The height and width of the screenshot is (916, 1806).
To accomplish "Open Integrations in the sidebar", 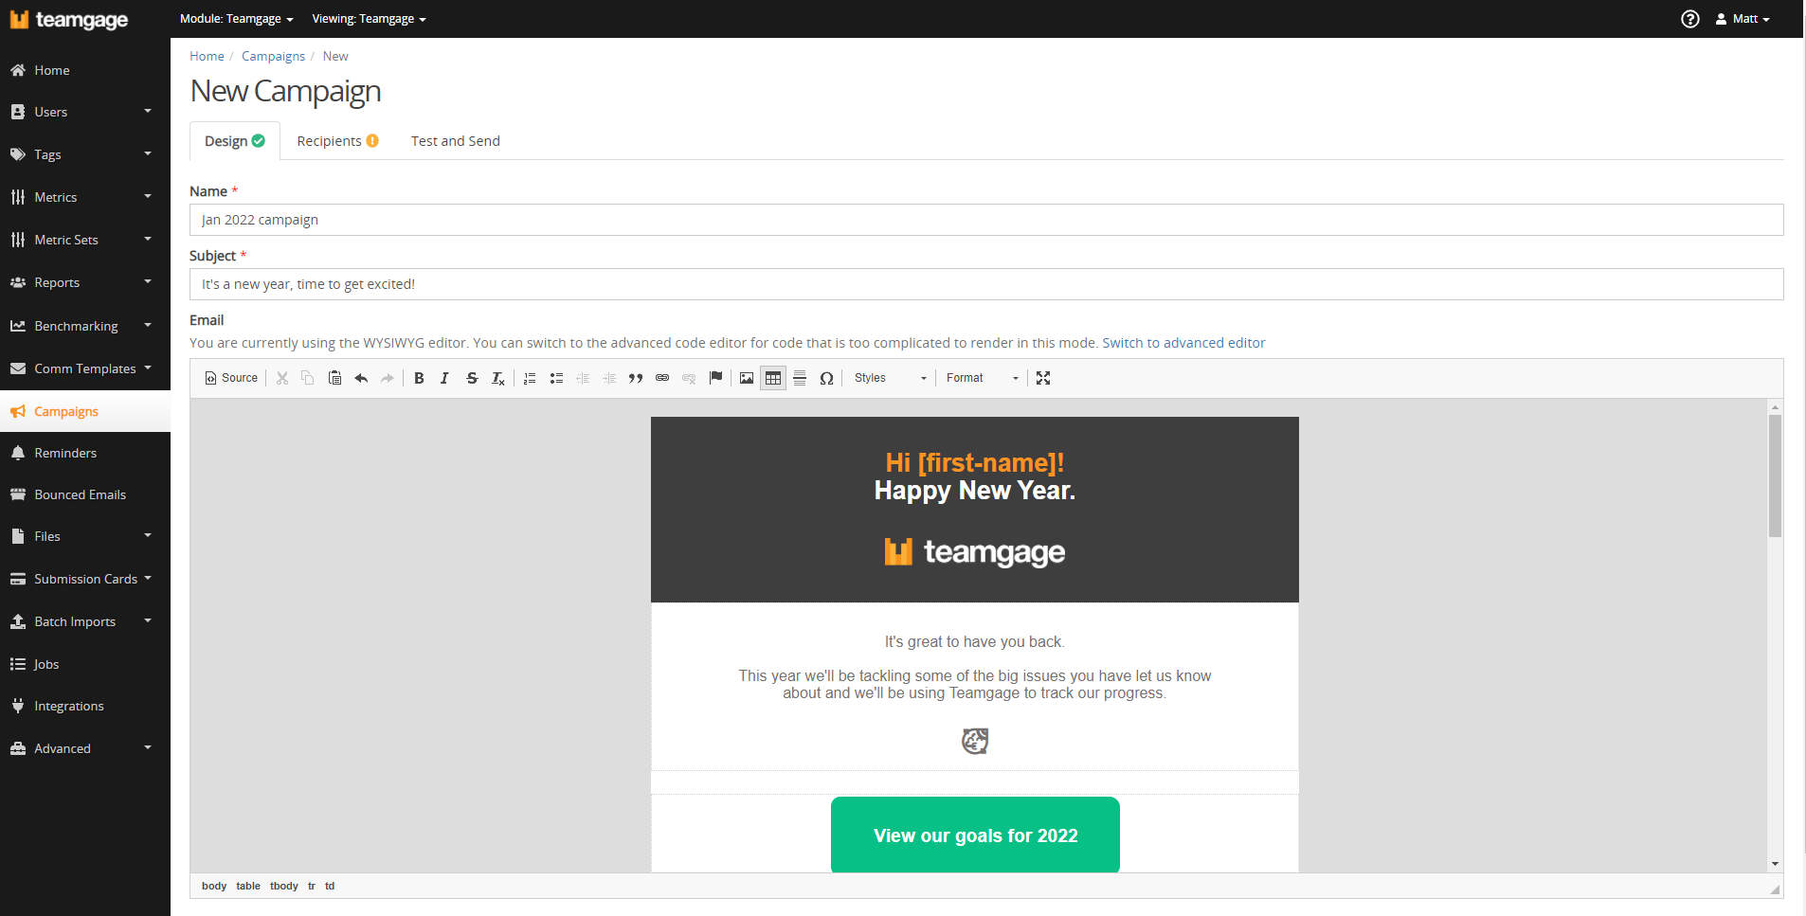I will (85, 706).
